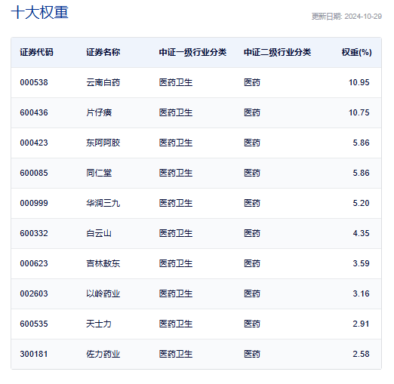
Task: Click 医药卫生 in the 吉林敖东 row
Action: (x=176, y=263)
